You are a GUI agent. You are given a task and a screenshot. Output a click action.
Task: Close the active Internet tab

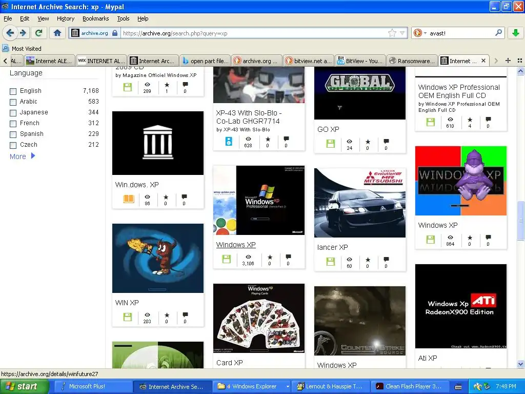coord(483,61)
